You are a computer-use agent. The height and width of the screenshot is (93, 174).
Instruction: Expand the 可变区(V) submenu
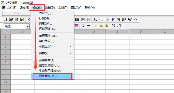(55, 46)
